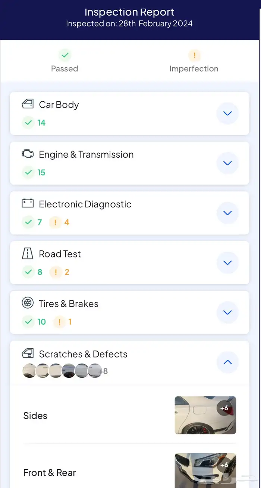Open the Sides photo thumbnail
Viewport: 261px width, 488px height.
click(205, 415)
